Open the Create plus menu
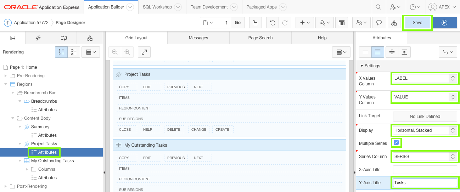The height and width of the screenshot is (192, 460). 305,23
